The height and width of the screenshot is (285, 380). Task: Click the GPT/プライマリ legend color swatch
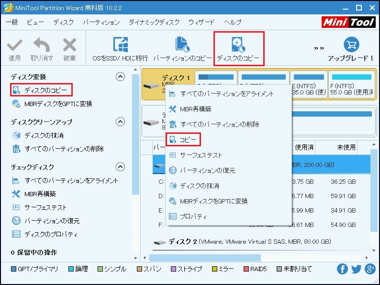point(14,269)
